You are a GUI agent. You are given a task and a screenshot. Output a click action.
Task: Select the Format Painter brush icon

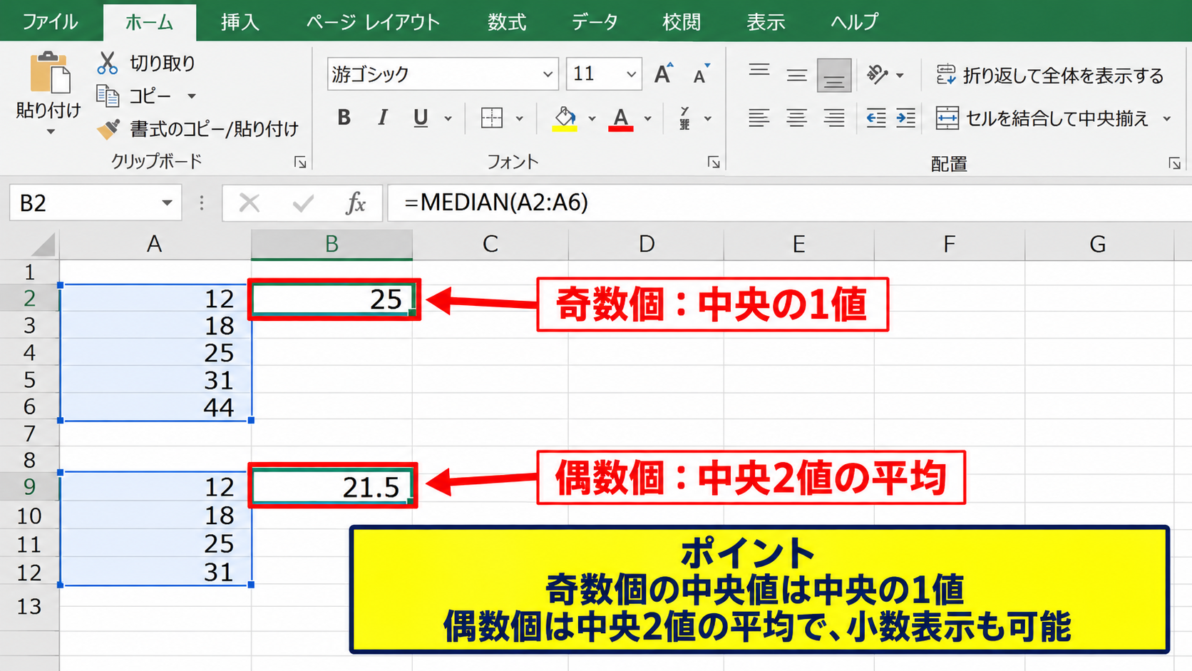click(x=108, y=128)
